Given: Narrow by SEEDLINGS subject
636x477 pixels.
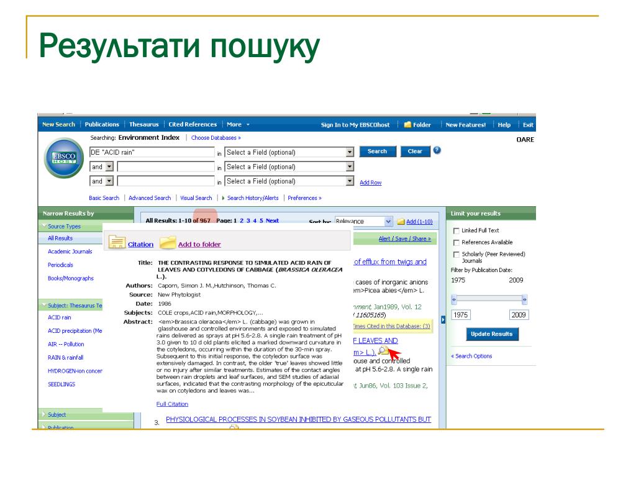Looking at the screenshot, I should [x=61, y=384].
